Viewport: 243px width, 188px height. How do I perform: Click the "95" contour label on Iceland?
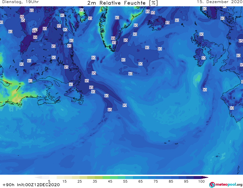167,23
